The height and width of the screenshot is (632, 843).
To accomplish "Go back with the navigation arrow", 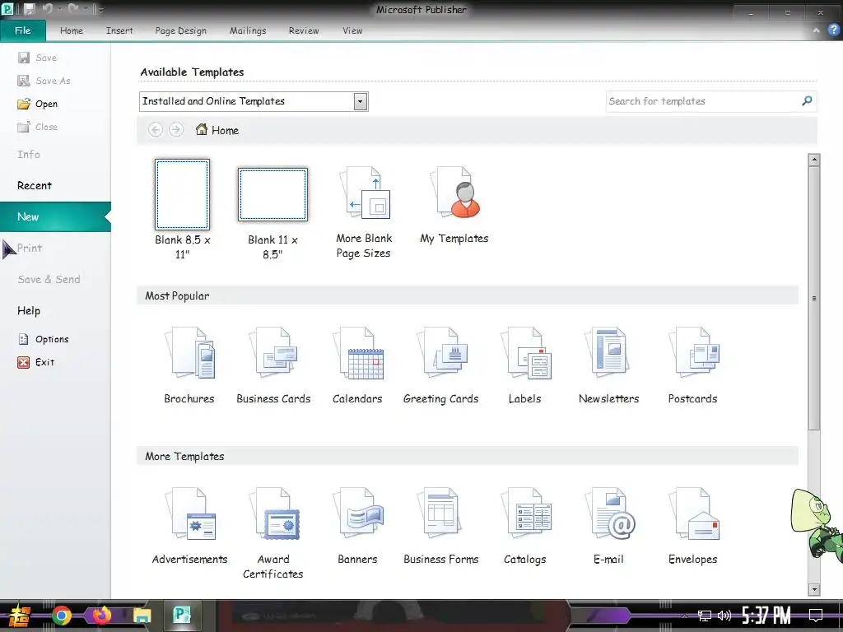I will point(156,129).
